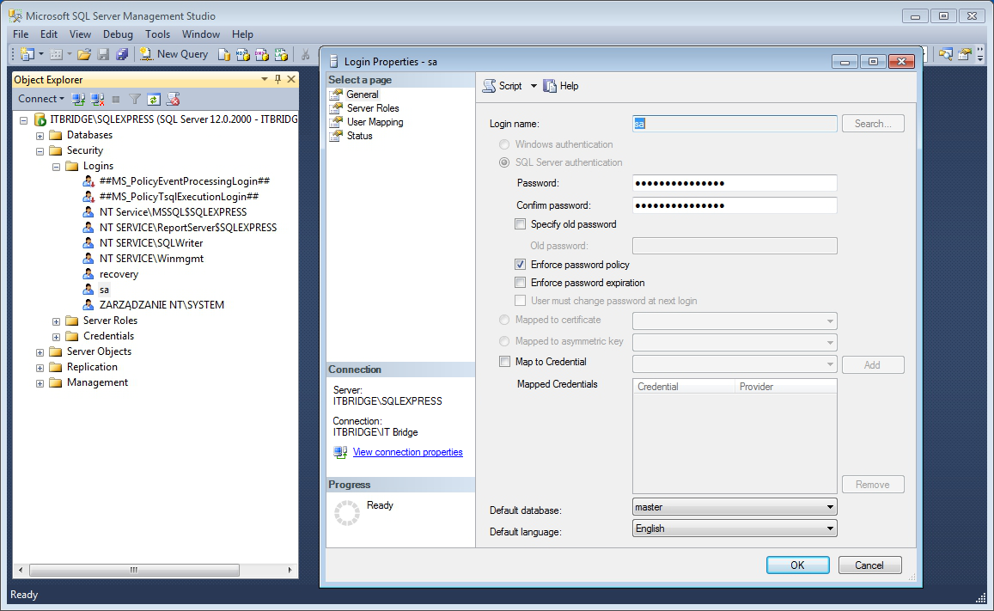Screen dimensions: 994x611
Task: Open the Default database dropdown
Action: (735, 507)
